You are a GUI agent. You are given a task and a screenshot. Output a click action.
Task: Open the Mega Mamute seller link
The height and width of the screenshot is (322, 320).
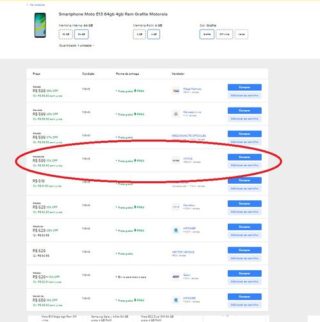[x=192, y=89]
